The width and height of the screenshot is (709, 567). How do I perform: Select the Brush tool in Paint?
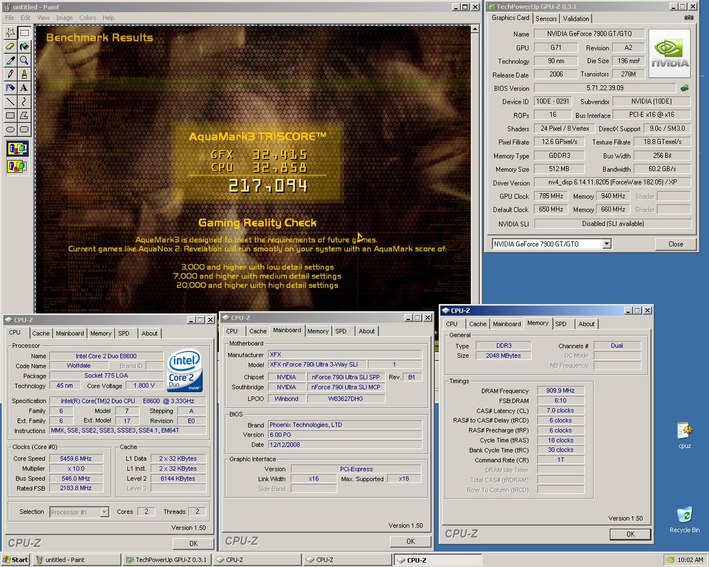[x=24, y=74]
